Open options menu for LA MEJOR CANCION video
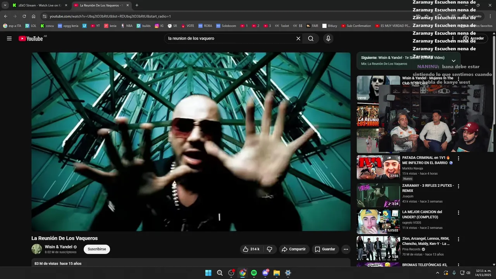This screenshot has width=496, height=279. 458,213
